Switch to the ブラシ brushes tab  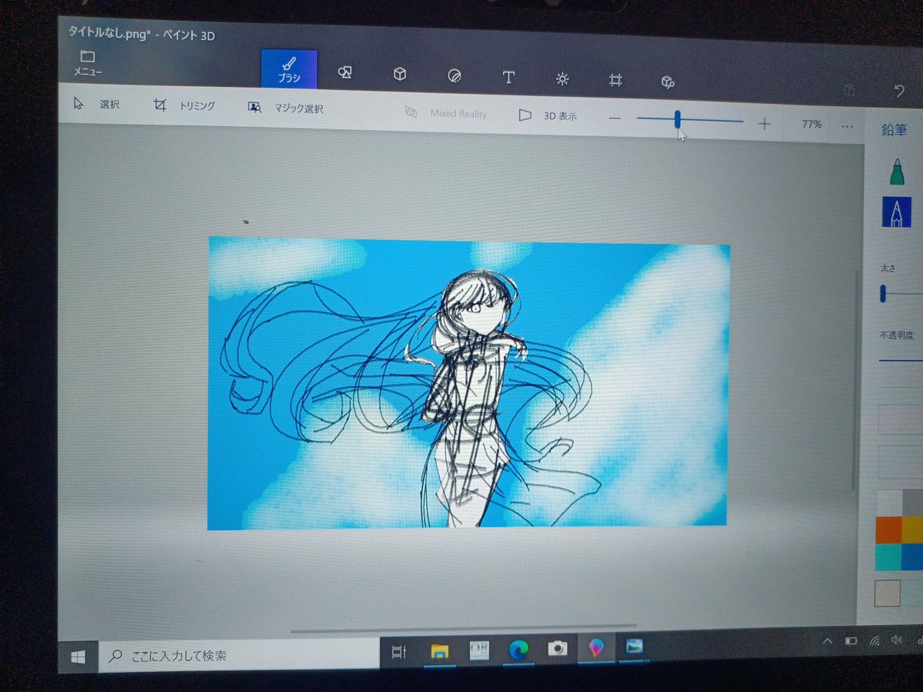288,69
